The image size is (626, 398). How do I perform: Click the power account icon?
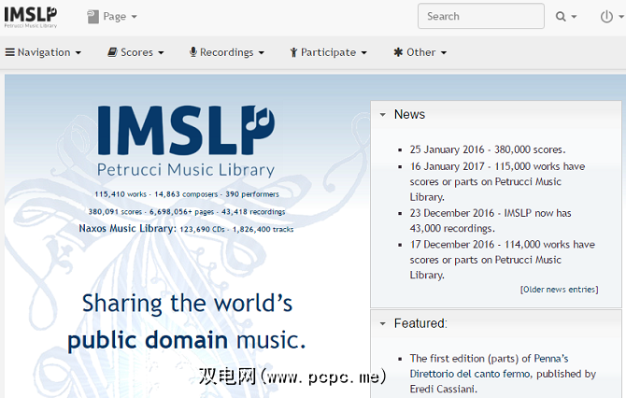[x=606, y=17]
